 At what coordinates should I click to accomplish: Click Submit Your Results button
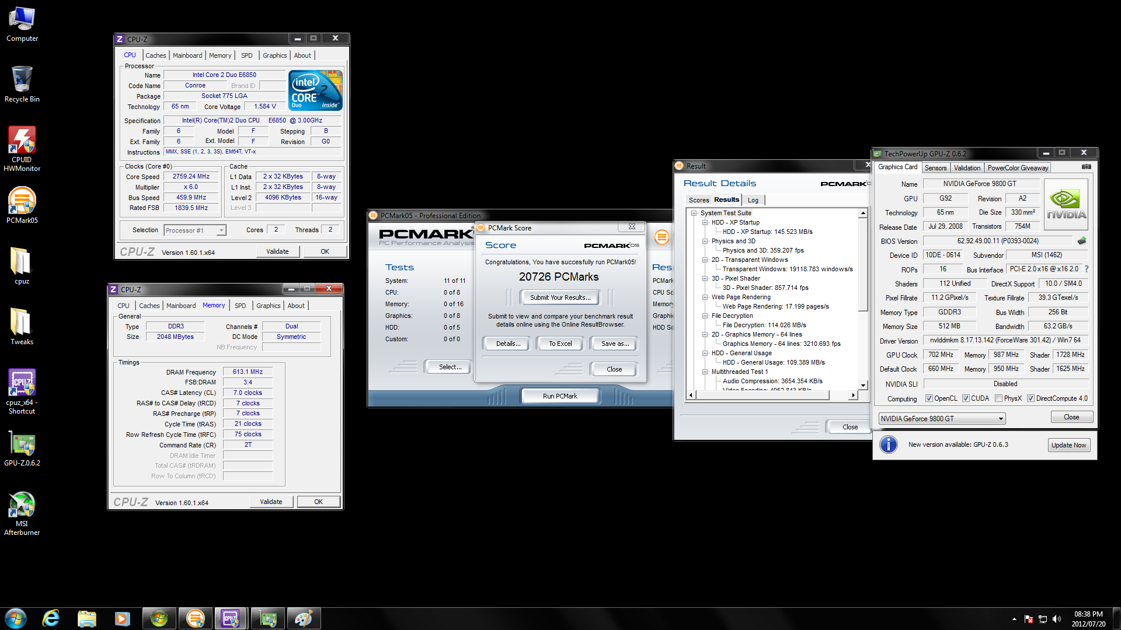pos(560,297)
